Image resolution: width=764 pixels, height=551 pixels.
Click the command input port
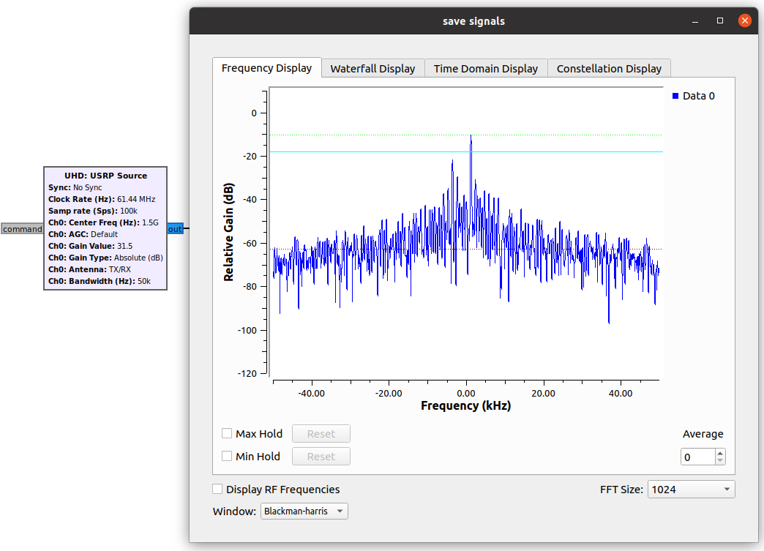(23, 229)
